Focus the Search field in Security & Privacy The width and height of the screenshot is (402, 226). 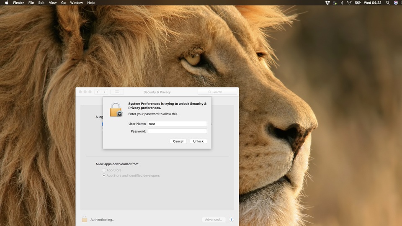tap(217, 92)
